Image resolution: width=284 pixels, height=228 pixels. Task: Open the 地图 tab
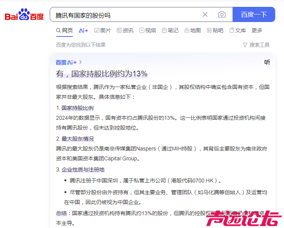click(193, 30)
